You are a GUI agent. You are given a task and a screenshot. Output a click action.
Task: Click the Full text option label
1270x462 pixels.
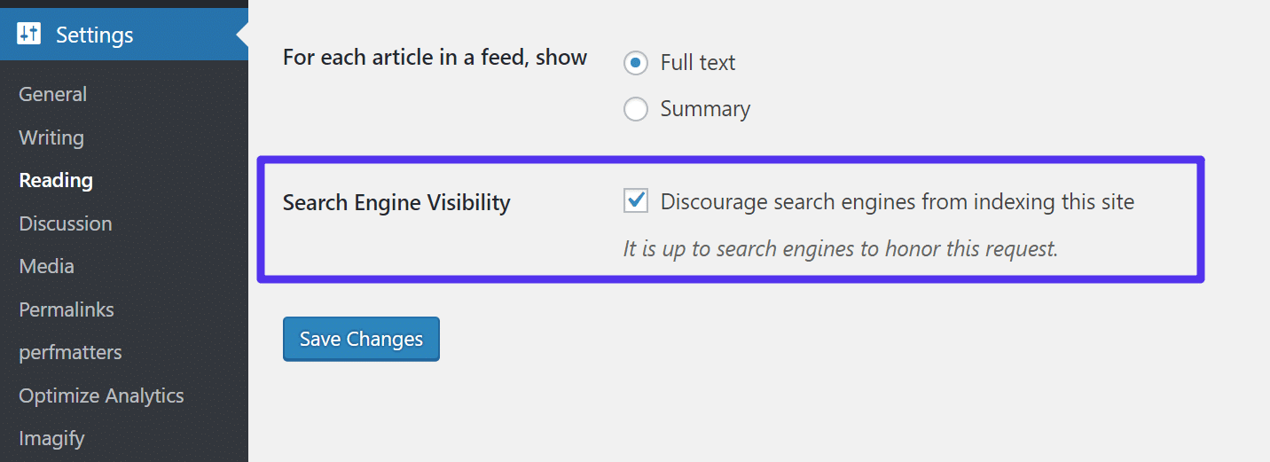pos(698,63)
